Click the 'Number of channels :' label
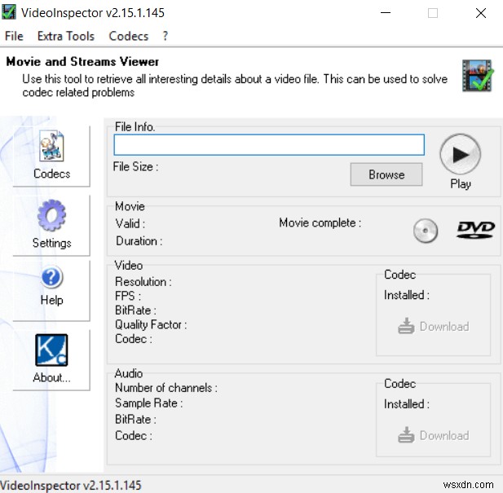The width and height of the screenshot is (503, 493). coord(166,388)
